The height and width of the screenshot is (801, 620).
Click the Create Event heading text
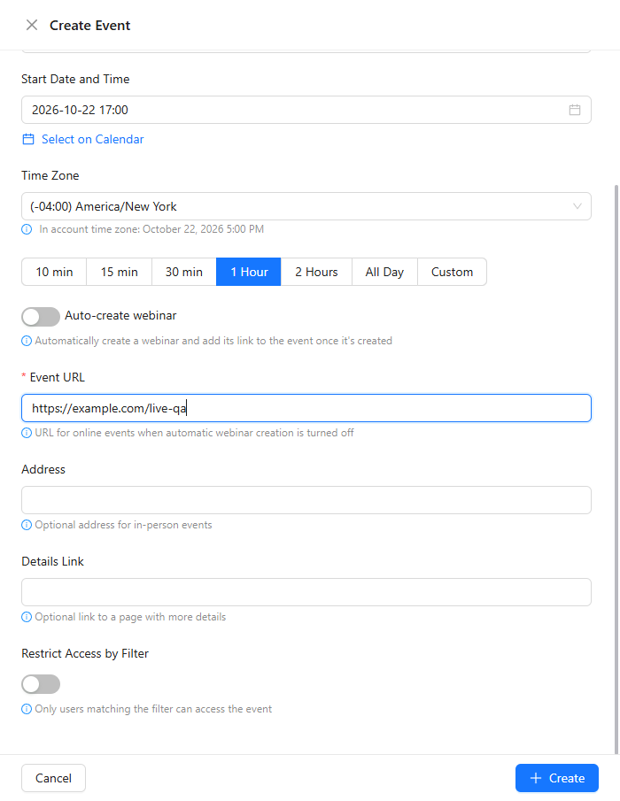point(90,26)
